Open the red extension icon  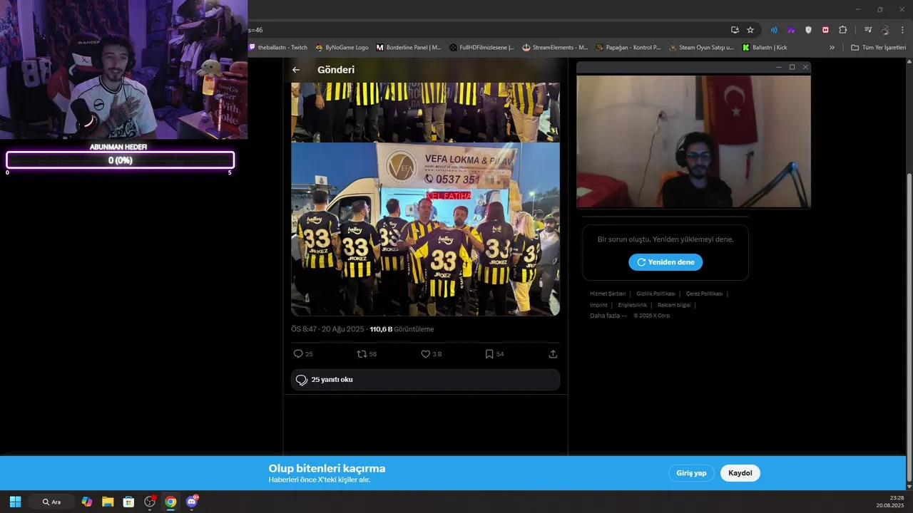(x=825, y=30)
